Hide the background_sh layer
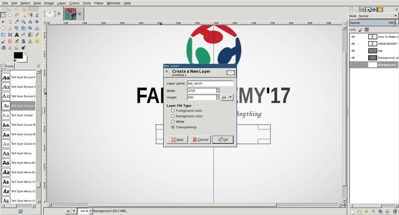 click(353, 58)
